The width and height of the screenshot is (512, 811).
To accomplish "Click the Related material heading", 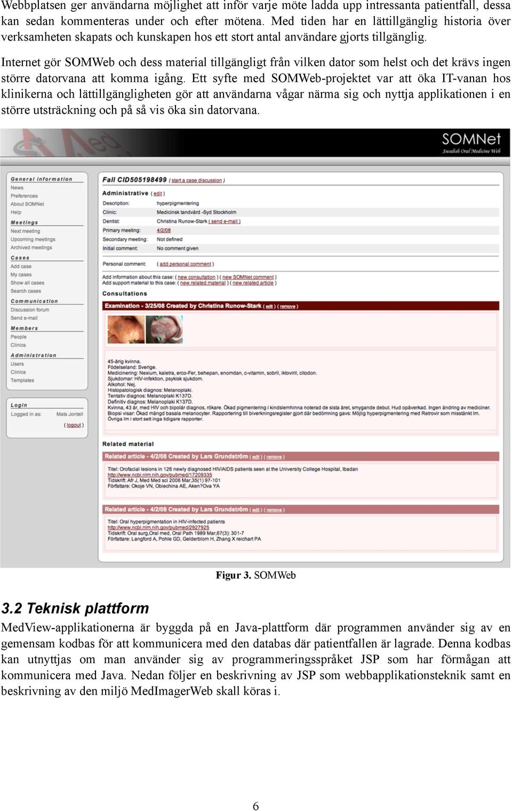I will tap(128, 444).
